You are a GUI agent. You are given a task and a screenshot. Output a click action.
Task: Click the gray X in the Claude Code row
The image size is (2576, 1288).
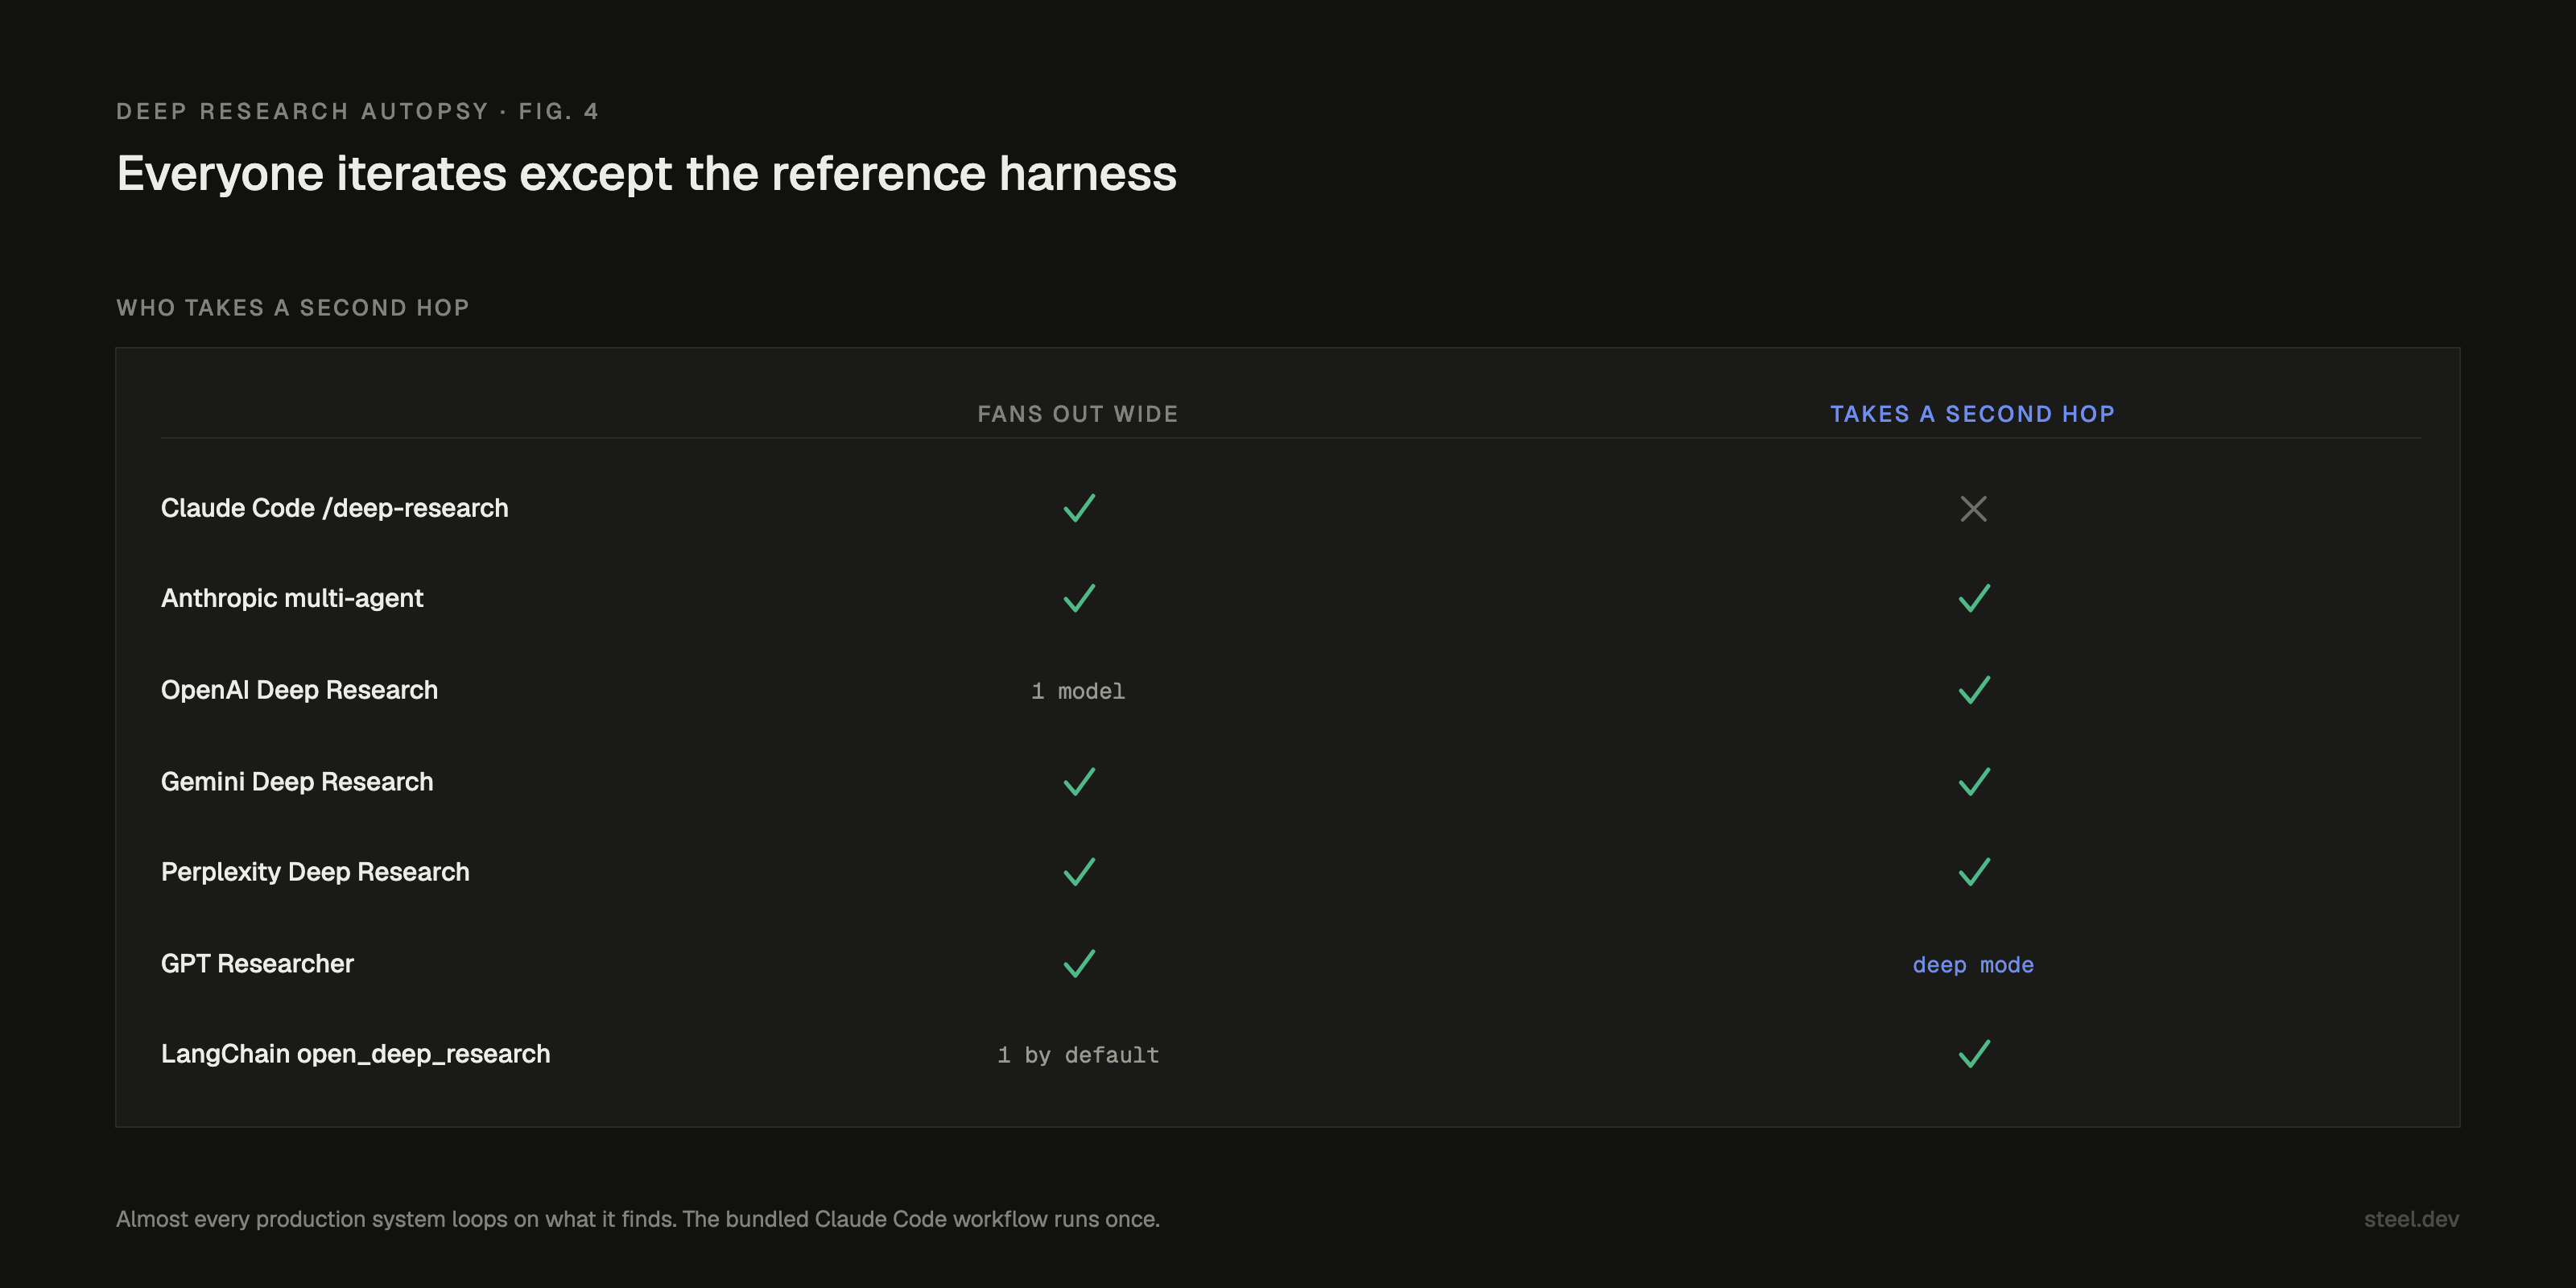(x=1973, y=509)
